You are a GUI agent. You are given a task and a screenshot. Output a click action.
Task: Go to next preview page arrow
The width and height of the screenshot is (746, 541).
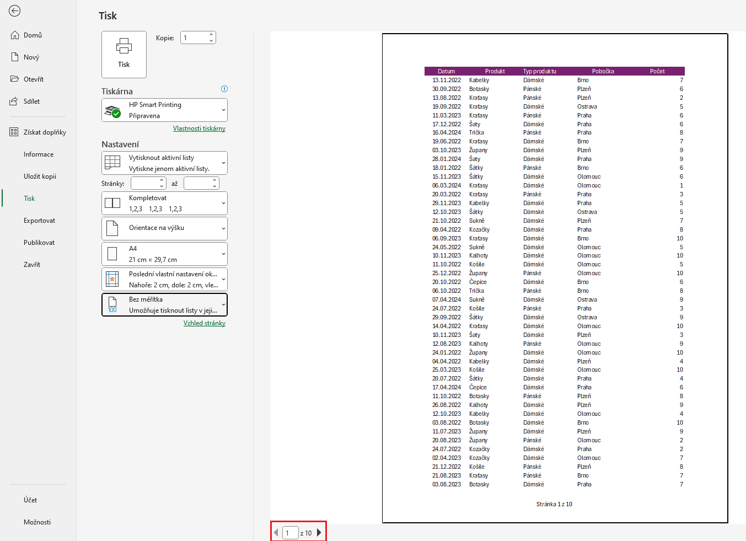pos(319,533)
